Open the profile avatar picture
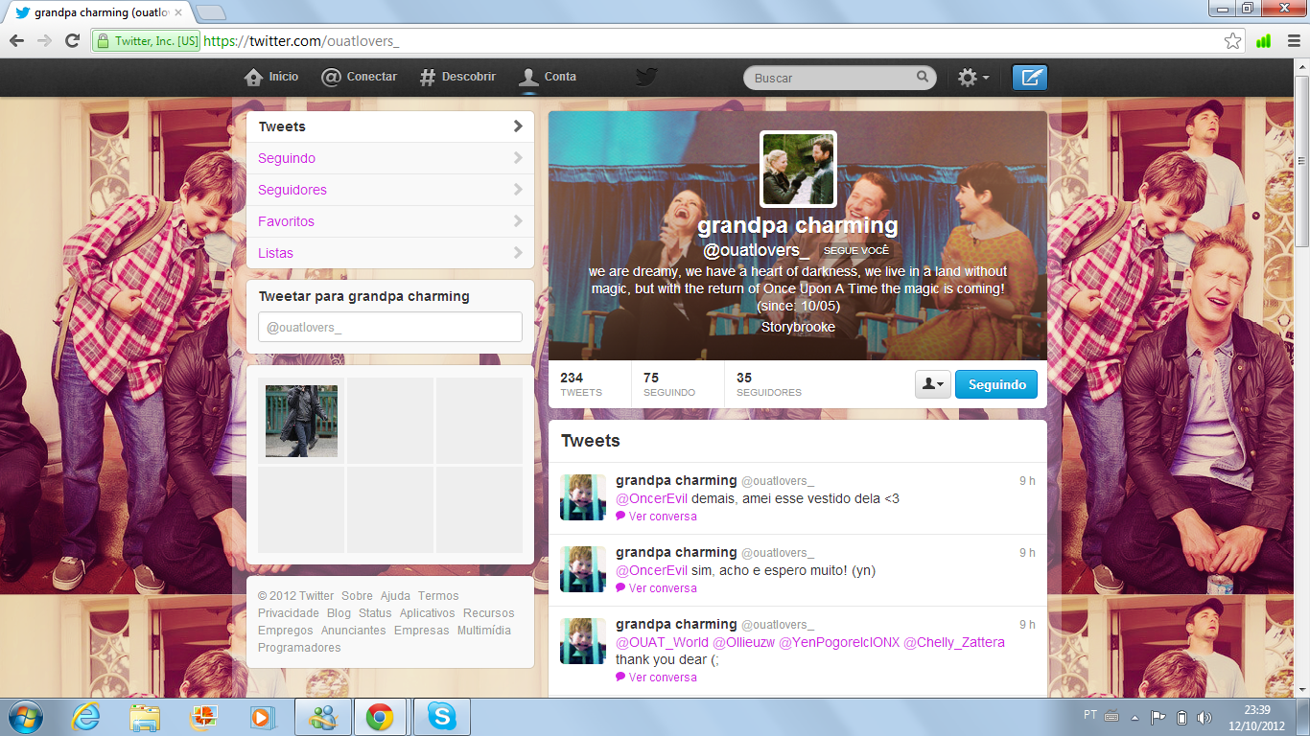The height and width of the screenshot is (736, 1310). (798, 169)
